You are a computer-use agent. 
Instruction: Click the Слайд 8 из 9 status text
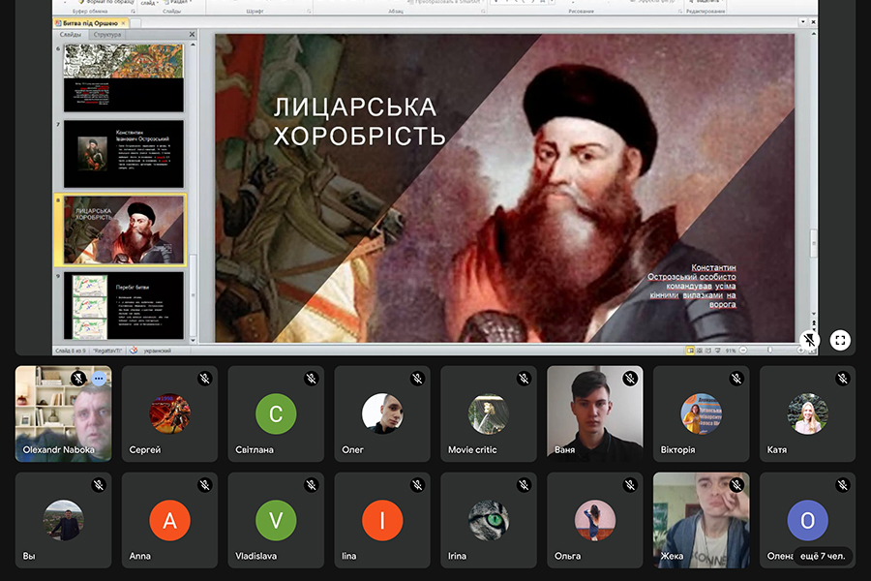[70, 351]
